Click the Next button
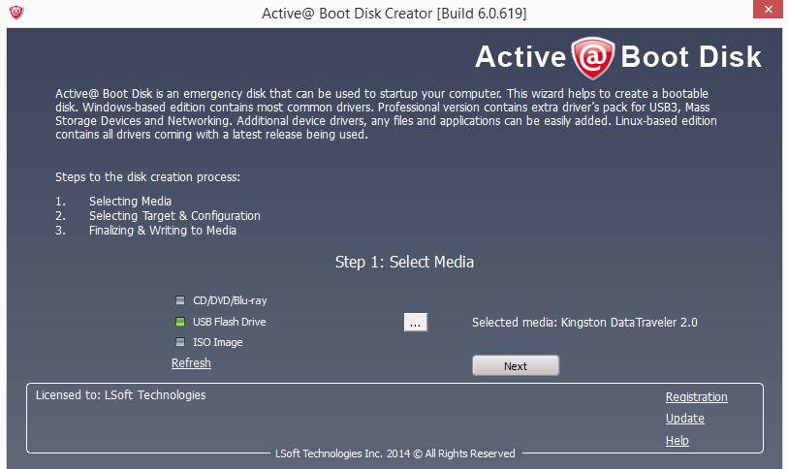788x469 pixels. click(516, 366)
